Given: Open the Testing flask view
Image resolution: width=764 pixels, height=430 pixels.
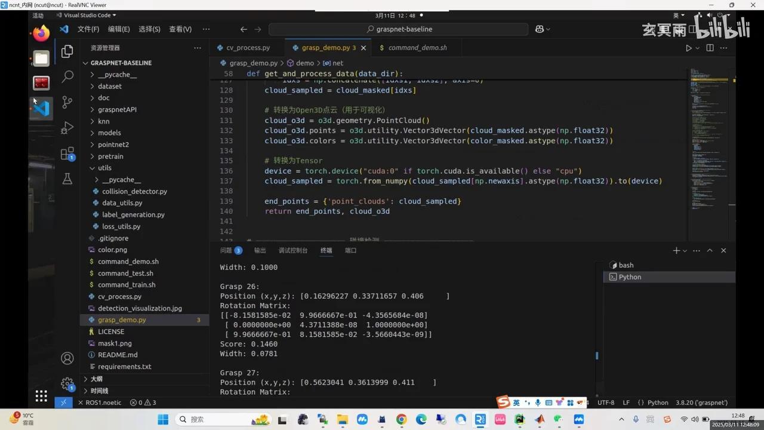Looking at the screenshot, I should 67,179.
